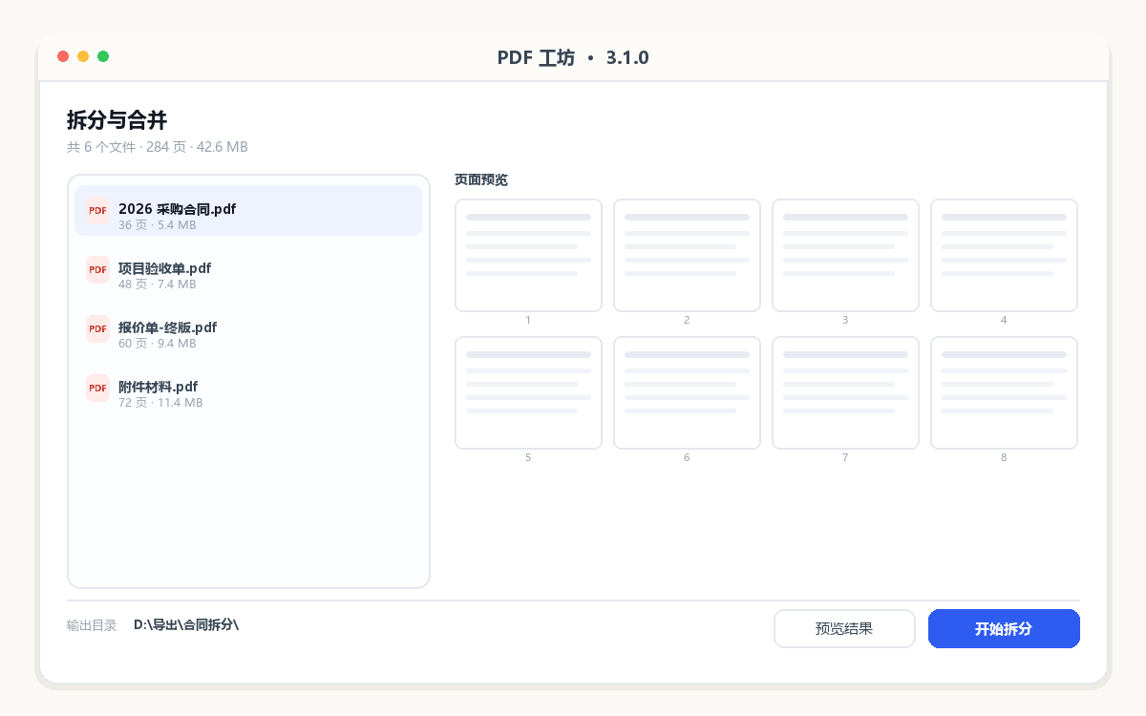Viewport: 1146px width, 716px height.
Task: Open page 2 preview thumbnail
Action: pyautogui.click(x=687, y=255)
